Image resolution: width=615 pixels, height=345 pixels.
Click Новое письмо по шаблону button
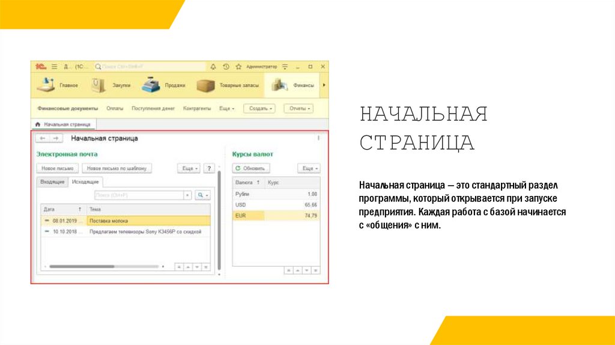117,168
